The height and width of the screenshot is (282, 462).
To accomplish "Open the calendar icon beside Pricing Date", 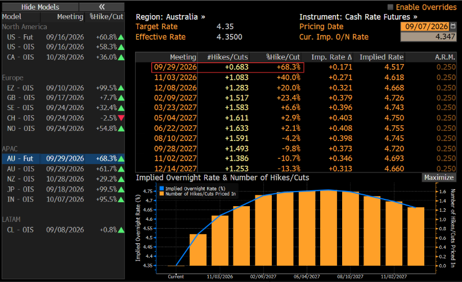I will (453, 26).
